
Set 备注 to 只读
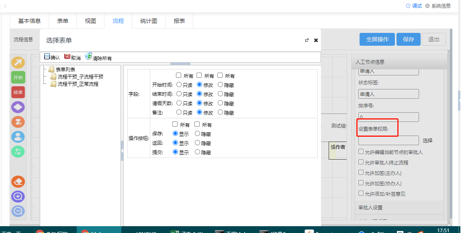(179, 112)
